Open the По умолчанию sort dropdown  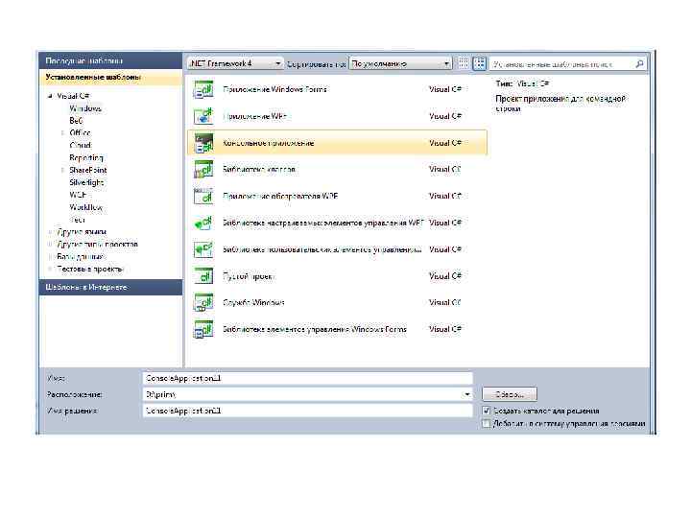[x=400, y=63]
